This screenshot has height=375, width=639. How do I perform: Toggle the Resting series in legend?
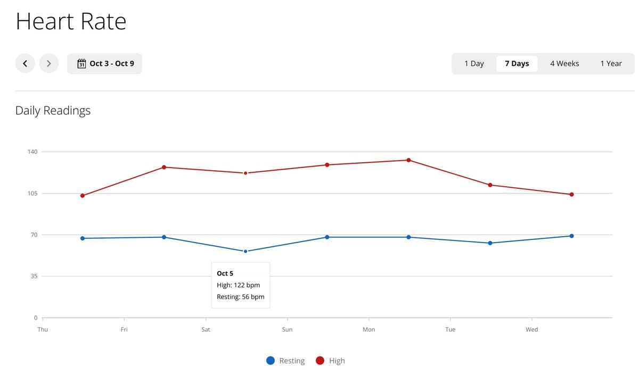[x=292, y=361]
